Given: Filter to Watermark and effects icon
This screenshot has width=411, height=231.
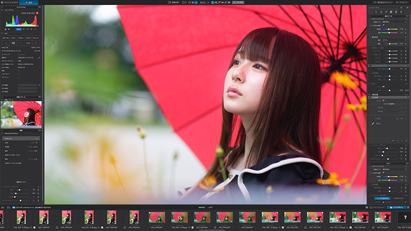Looking at the screenshot, I should click(x=401, y=12).
